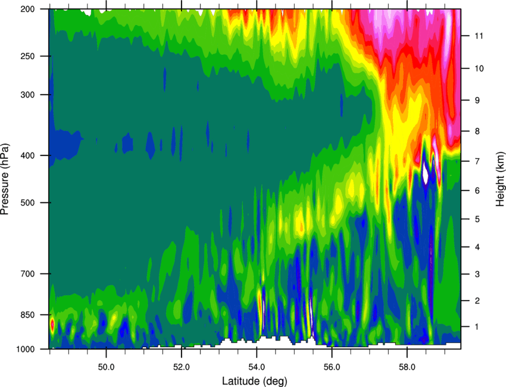Click the 50.0 latitude tick label

point(106,367)
